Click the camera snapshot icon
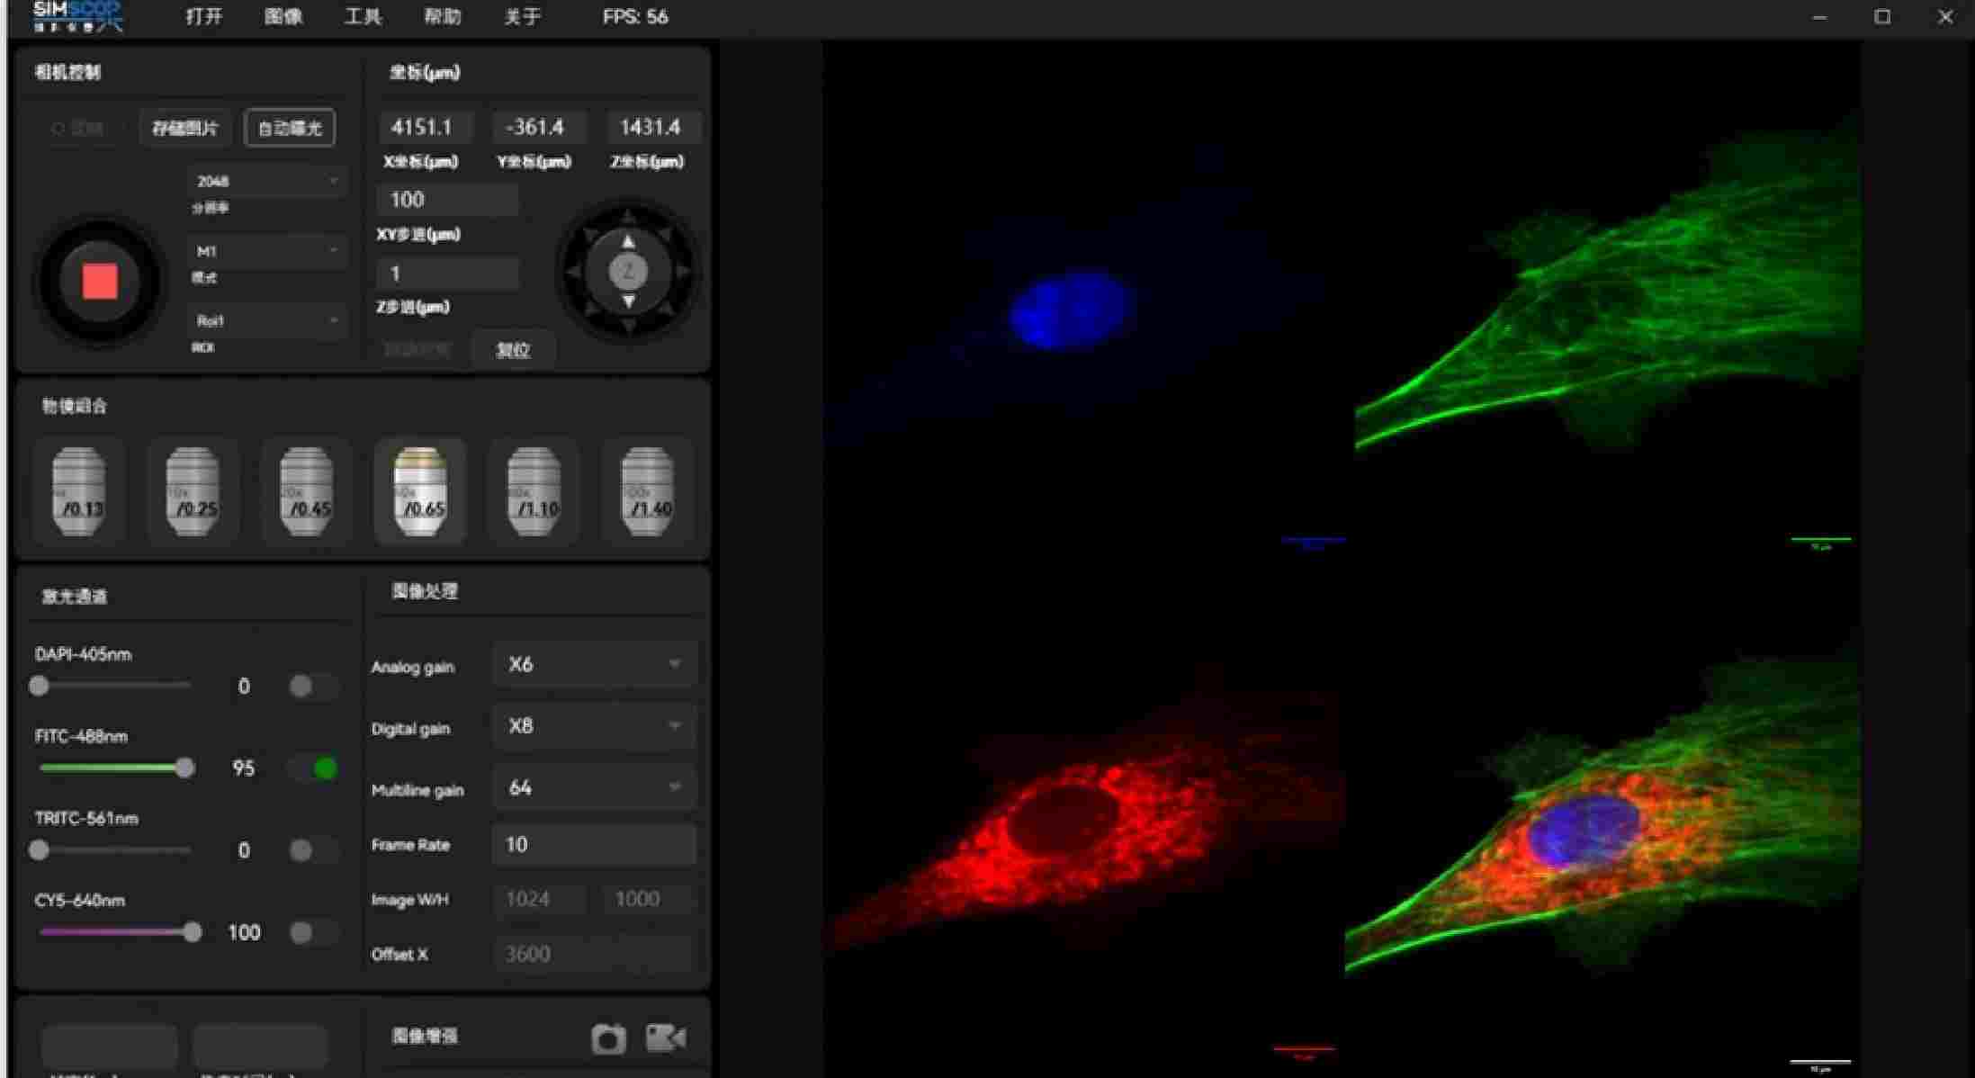This screenshot has height=1078, width=1975. (x=608, y=1038)
